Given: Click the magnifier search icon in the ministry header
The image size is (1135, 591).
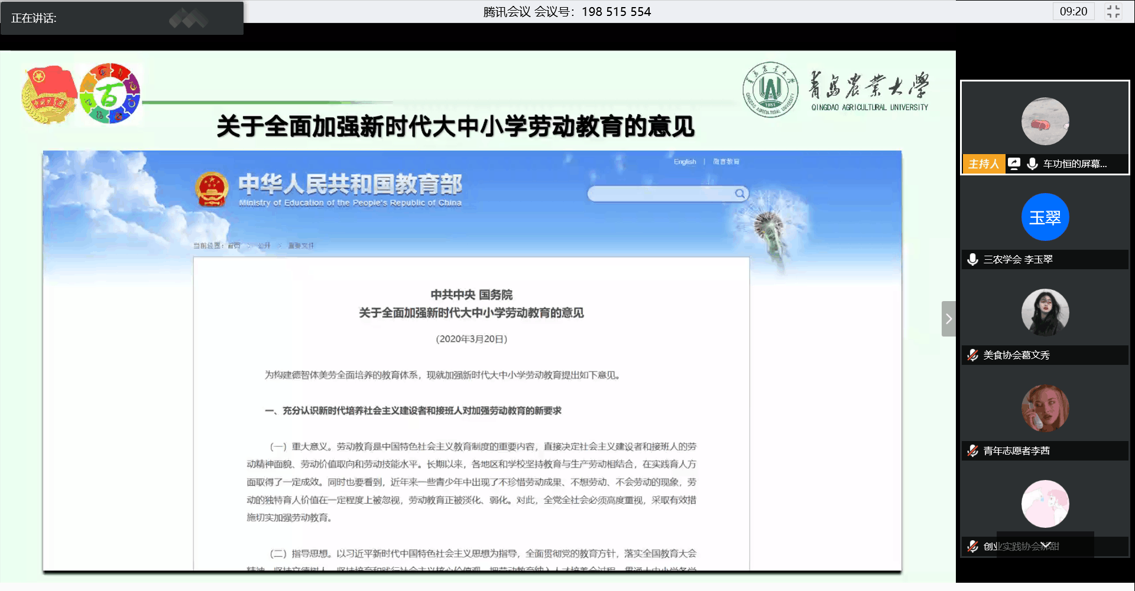Looking at the screenshot, I should point(740,194).
